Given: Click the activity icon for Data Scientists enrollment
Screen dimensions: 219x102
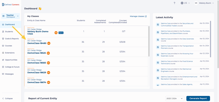Looking at the screenshot, I should pyautogui.click(x=158, y=40).
